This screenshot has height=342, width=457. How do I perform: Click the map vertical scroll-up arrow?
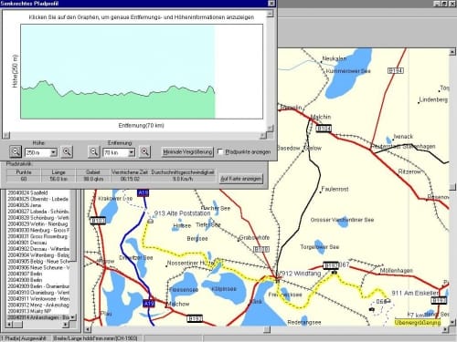click(452, 52)
